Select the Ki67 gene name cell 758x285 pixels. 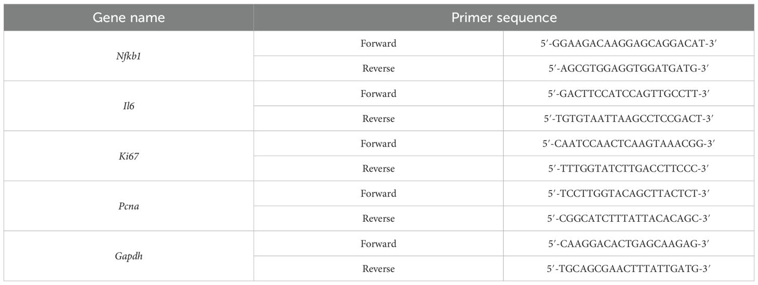tap(128, 156)
